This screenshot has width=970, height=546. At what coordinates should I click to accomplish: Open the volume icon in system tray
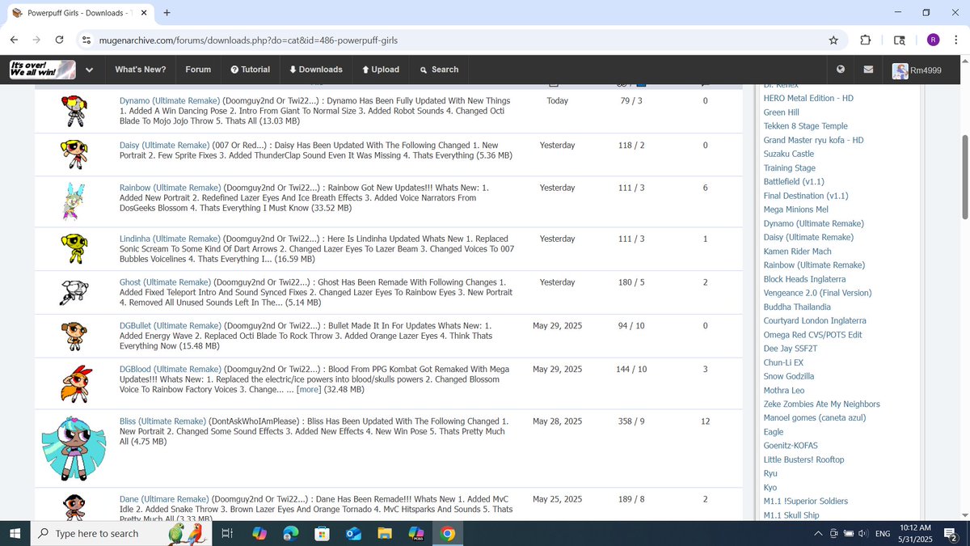click(863, 534)
